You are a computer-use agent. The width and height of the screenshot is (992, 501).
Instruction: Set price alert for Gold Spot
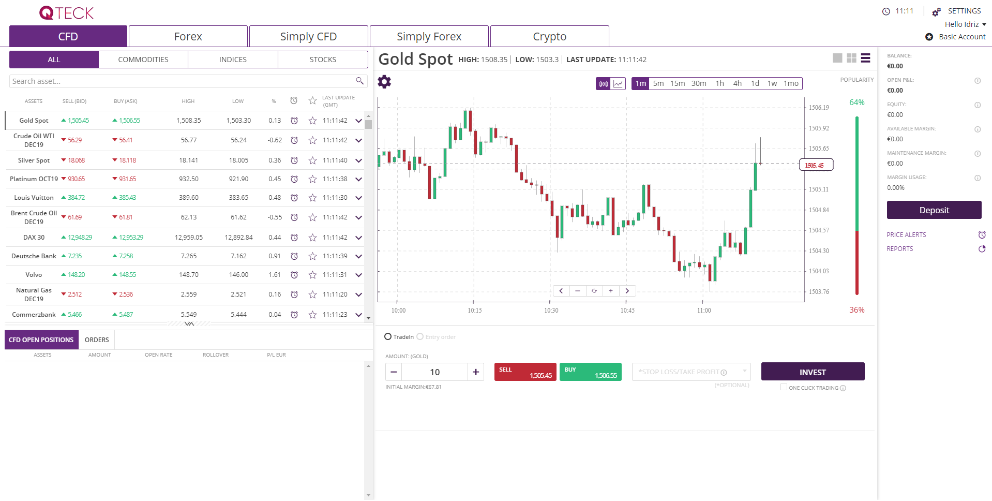[x=294, y=121]
